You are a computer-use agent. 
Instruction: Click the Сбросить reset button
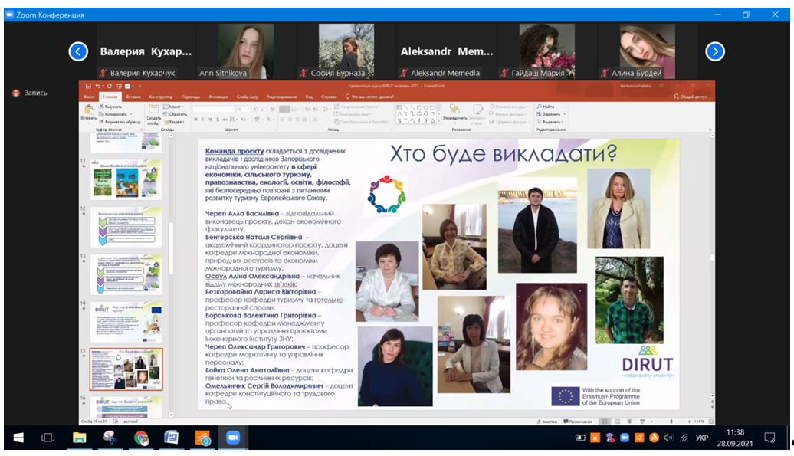tap(176, 114)
